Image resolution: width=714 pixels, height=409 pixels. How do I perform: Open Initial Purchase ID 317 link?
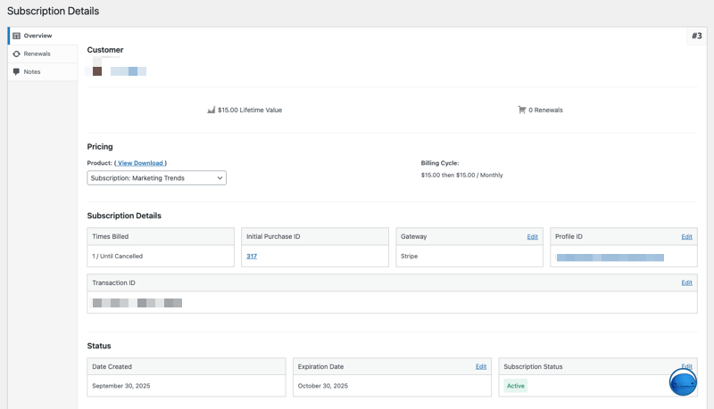point(252,256)
